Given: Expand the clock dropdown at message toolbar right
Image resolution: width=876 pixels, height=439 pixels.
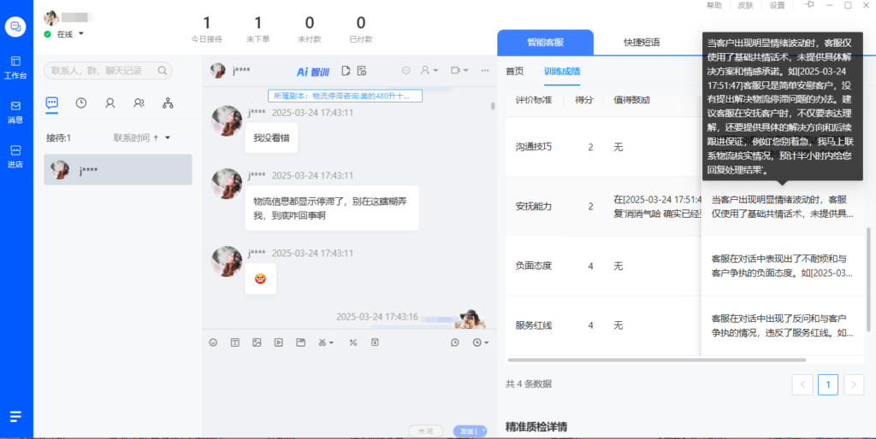Looking at the screenshot, I should (487, 342).
